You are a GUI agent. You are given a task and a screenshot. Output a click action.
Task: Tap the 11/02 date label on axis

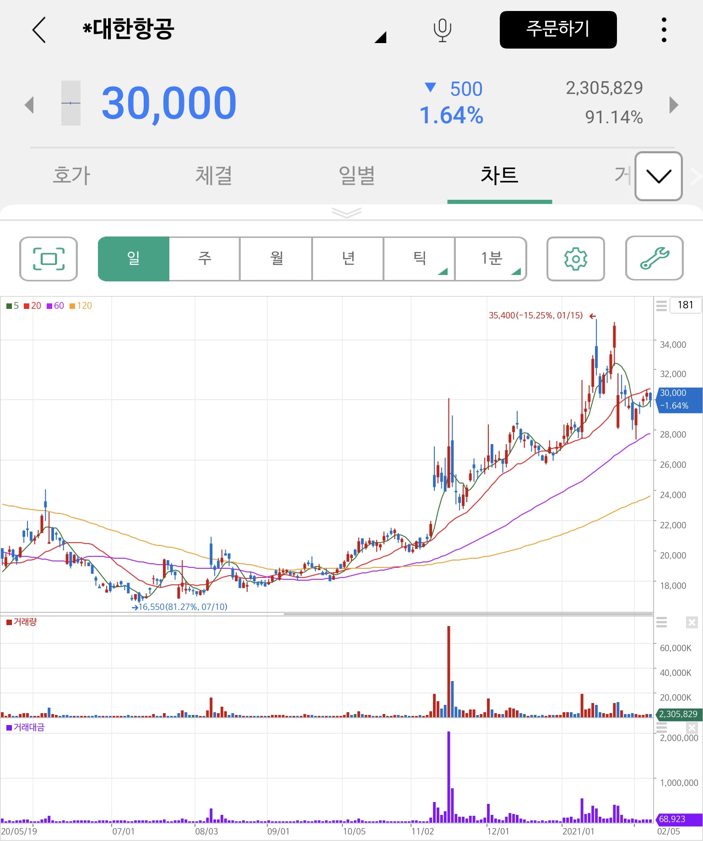pyautogui.click(x=422, y=831)
